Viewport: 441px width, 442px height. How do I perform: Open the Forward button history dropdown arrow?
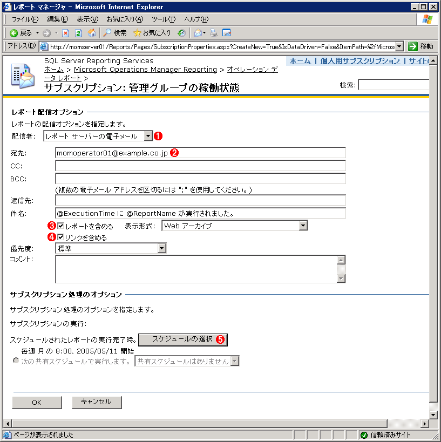[x=56, y=33]
